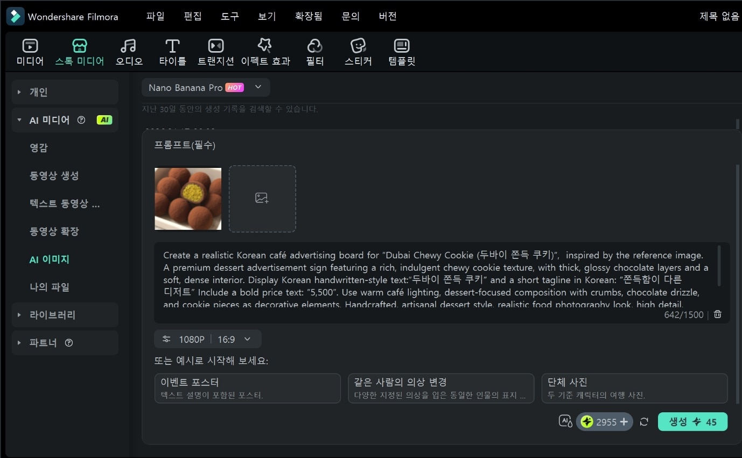Click the refresh credits icon
Viewport: 742px width, 458px height.
click(644, 422)
